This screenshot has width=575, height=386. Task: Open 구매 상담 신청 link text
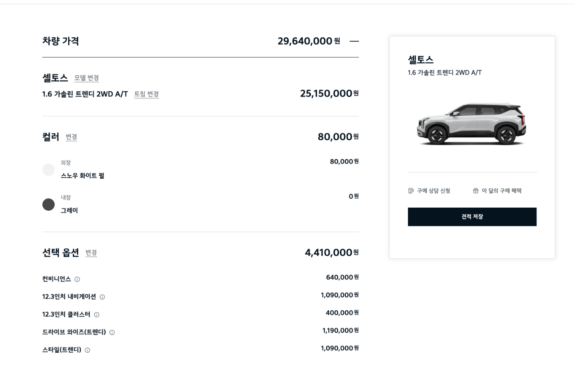click(x=433, y=191)
